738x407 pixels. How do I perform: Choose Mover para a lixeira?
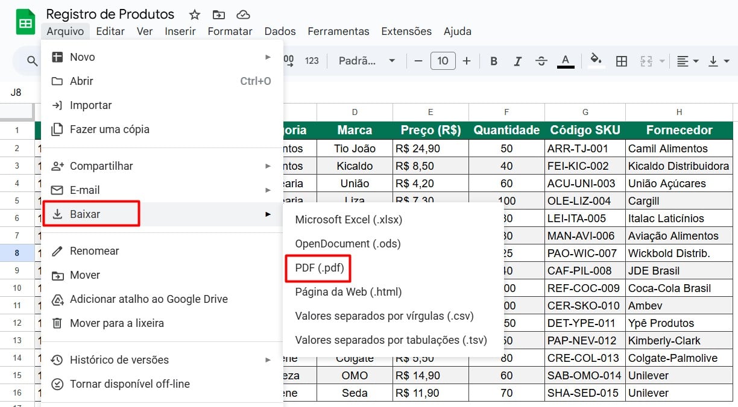162,323
